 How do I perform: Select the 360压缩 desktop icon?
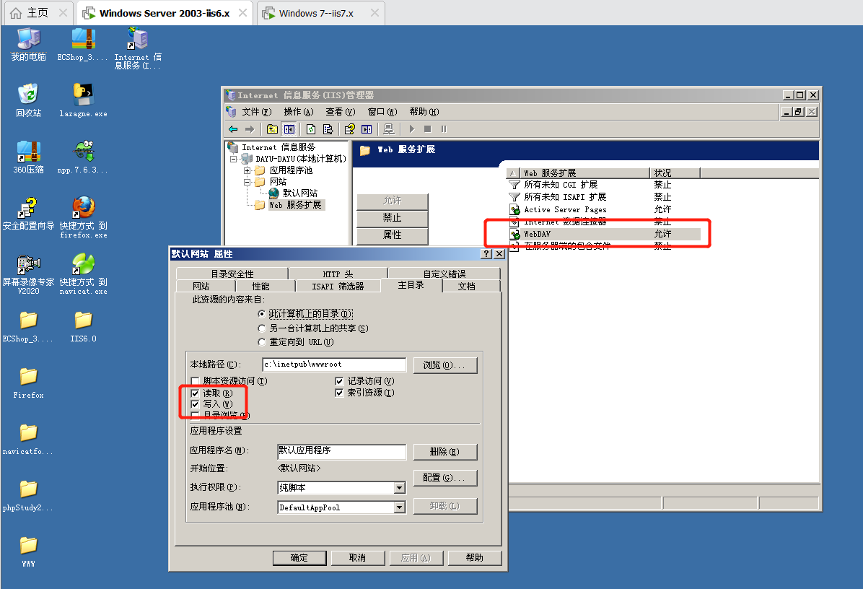[29, 157]
